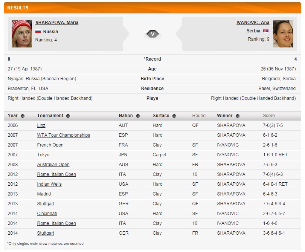This screenshot has width=305, height=252.
Task: Select score 6-4 0-1 RET for Indian Wells
Action: [275, 184]
